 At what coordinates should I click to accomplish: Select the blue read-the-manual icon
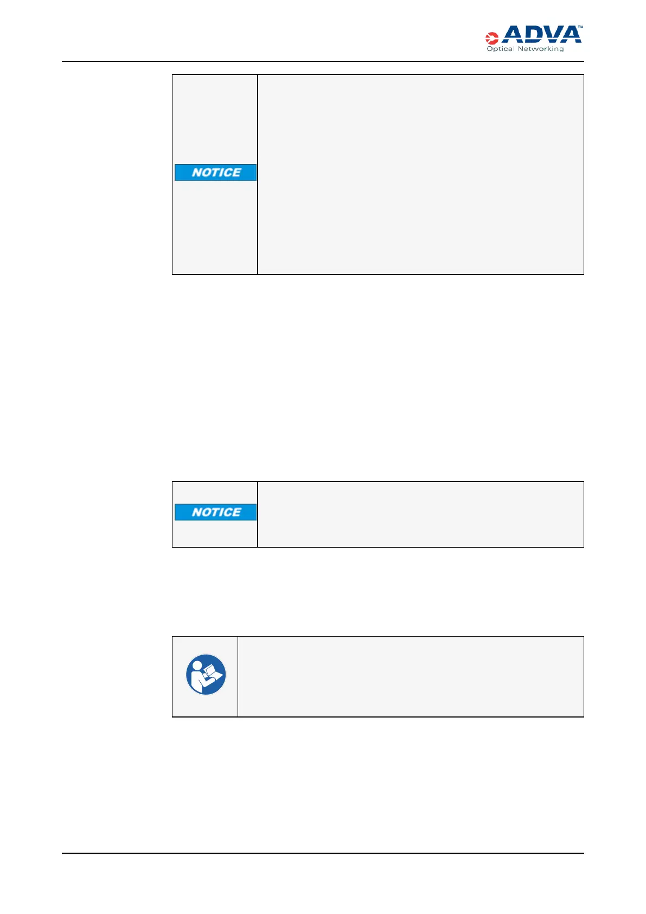point(206,674)
